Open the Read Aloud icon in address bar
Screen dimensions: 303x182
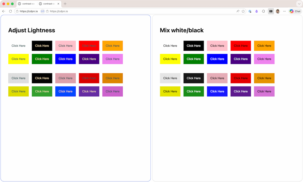tap(238, 11)
